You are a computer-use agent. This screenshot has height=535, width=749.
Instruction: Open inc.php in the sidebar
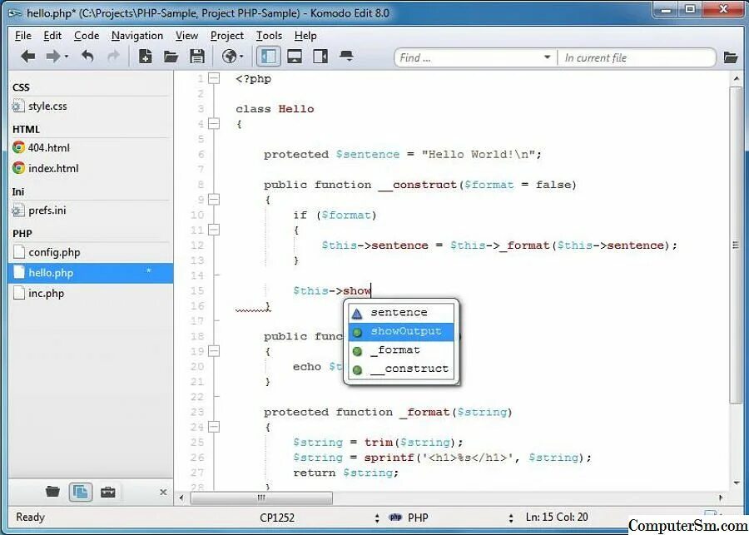pos(91,294)
